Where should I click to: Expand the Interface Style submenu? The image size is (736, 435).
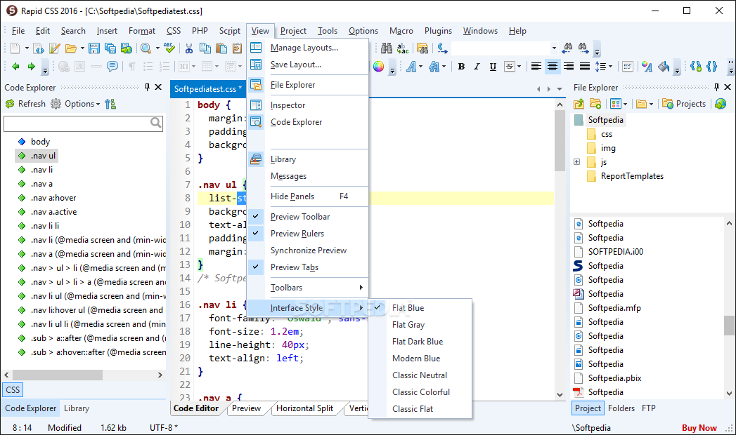click(x=308, y=308)
